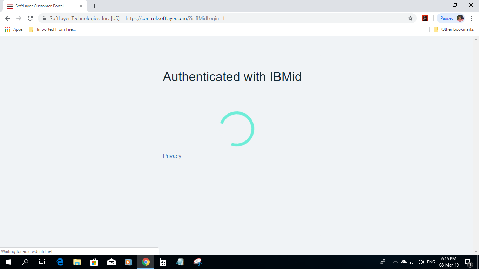Open the Privacy link

click(x=172, y=156)
